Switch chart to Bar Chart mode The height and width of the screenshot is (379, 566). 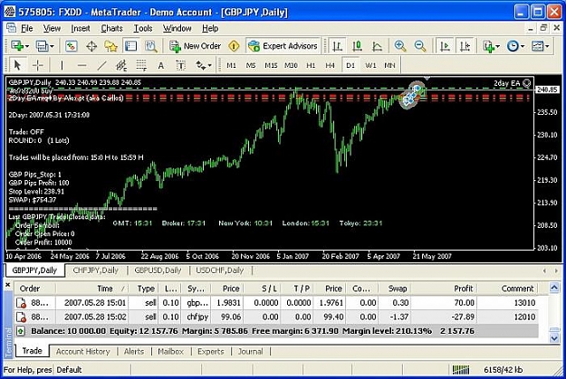pyautogui.click(x=337, y=46)
